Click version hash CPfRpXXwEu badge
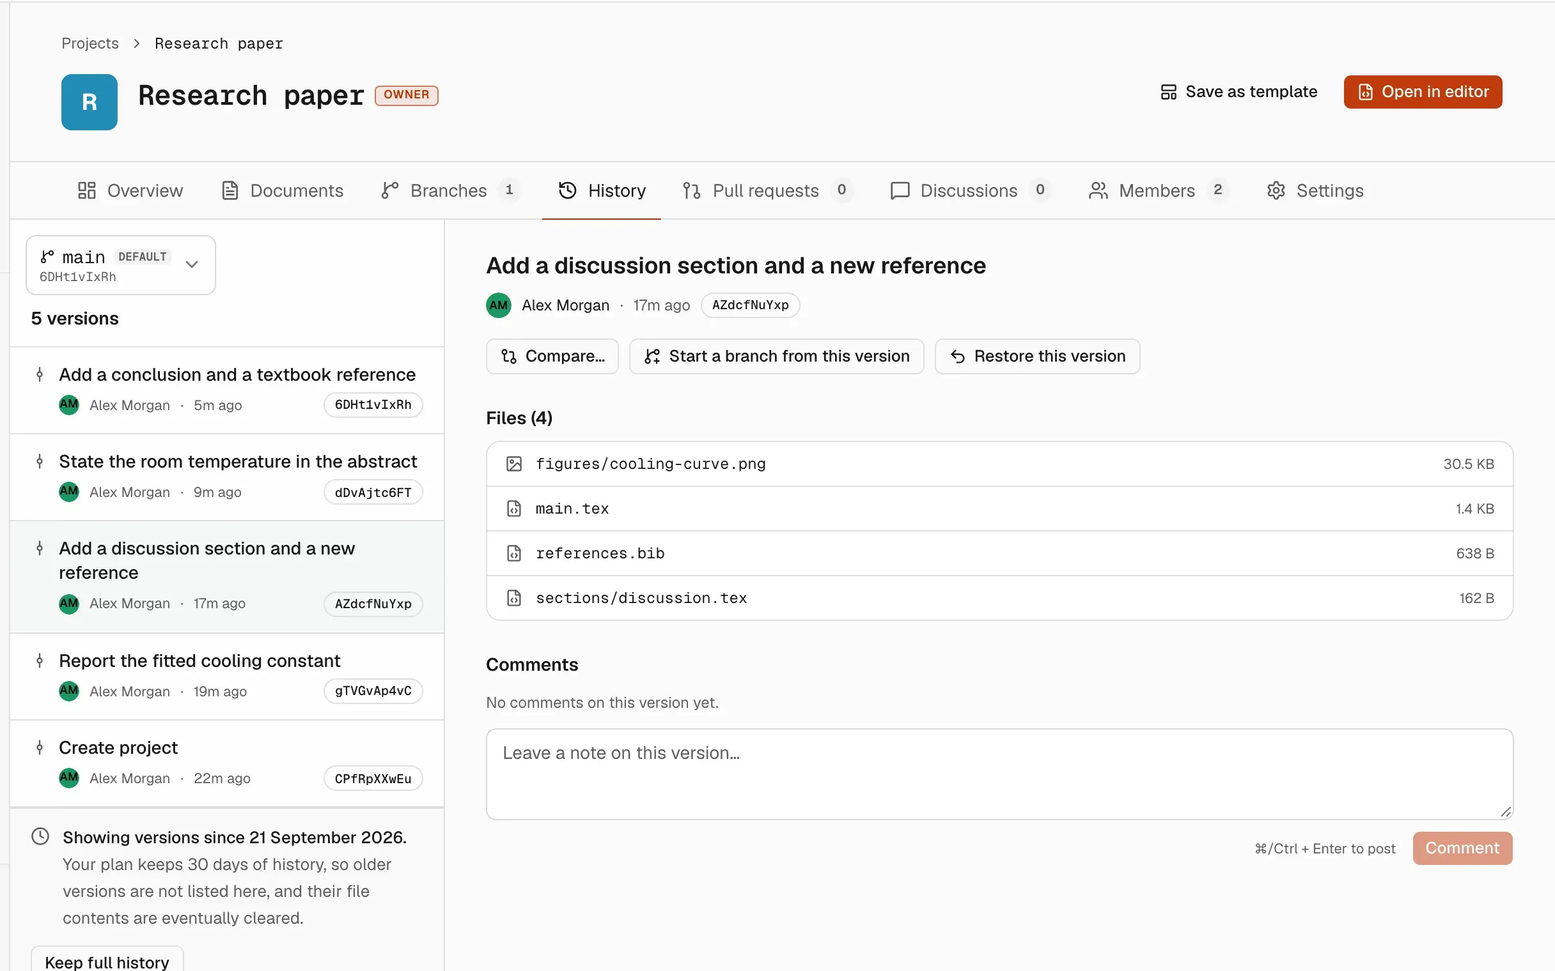This screenshot has width=1555, height=971. coord(373,779)
